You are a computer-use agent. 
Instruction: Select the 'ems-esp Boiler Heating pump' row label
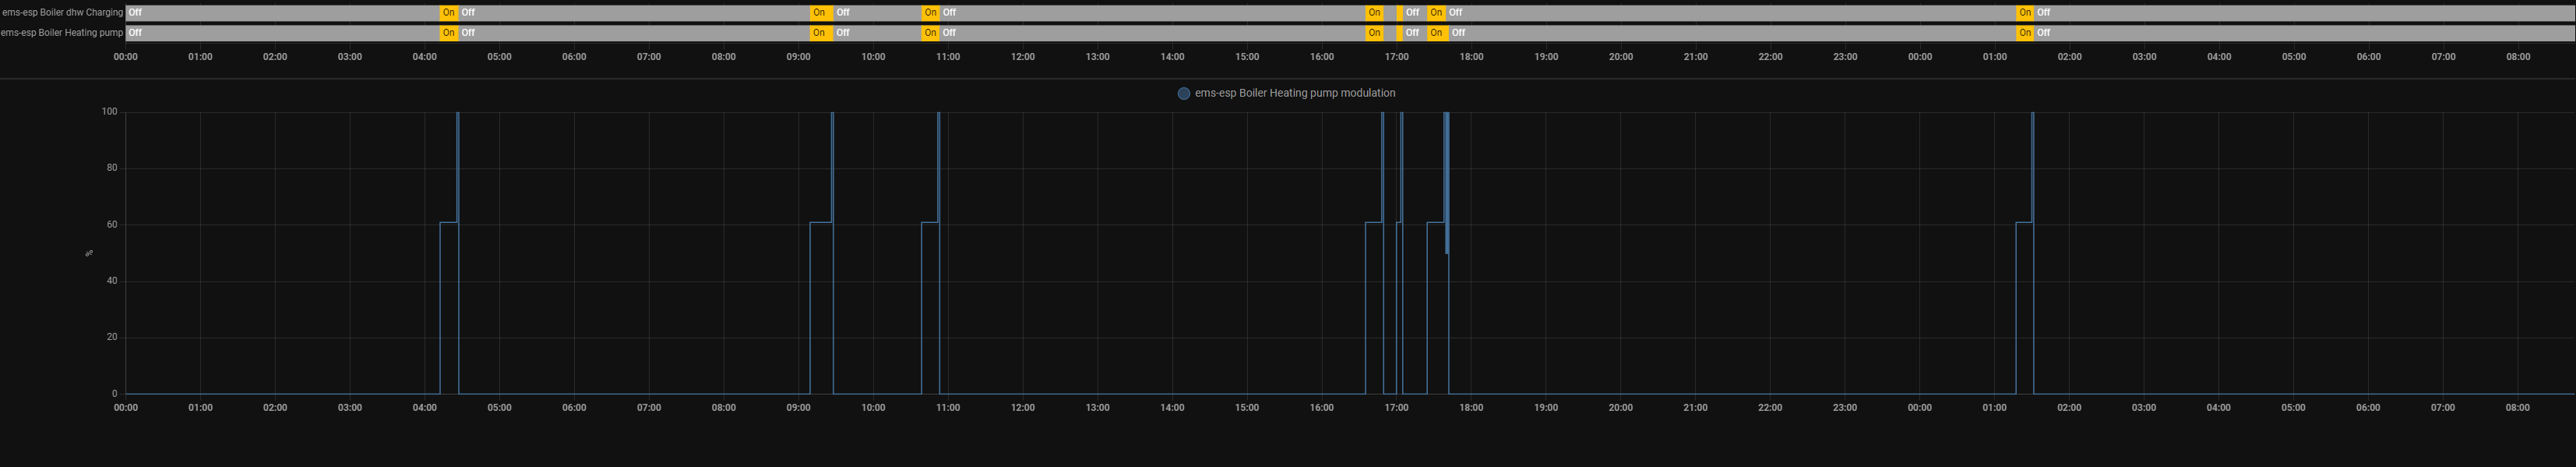62,32
